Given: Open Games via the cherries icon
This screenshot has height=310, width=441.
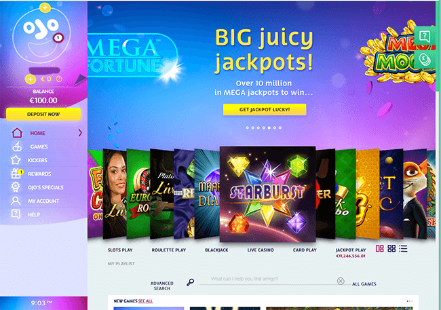Looking at the screenshot, I should tap(17, 147).
